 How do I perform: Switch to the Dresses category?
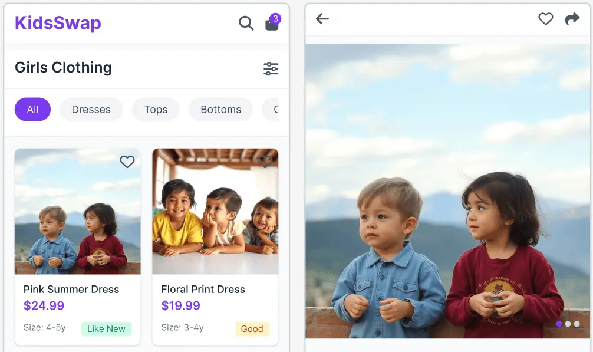91,110
